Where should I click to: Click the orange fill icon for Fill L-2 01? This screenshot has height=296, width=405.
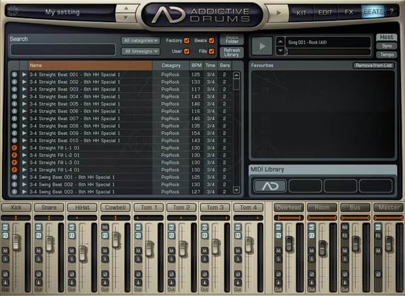(x=14, y=155)
